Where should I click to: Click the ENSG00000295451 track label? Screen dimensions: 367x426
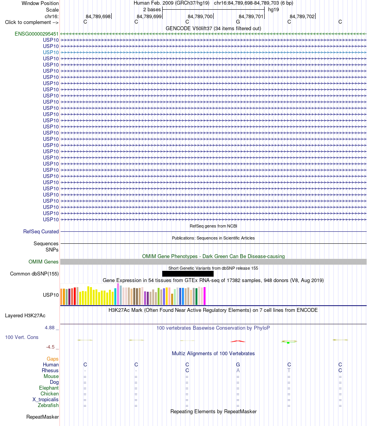pyautogui.click(x=37, y=34)
